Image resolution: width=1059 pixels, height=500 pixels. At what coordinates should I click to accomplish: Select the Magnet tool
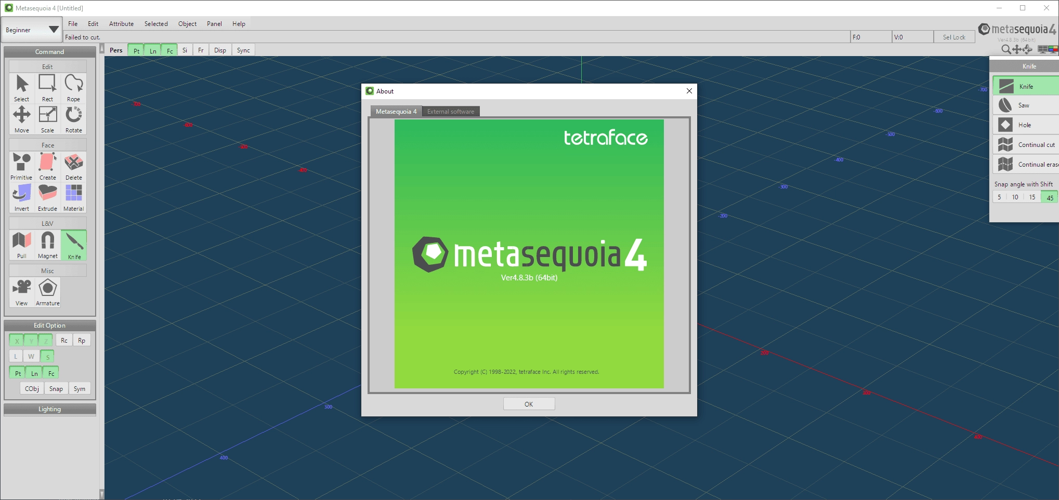(x=47, y=245)
